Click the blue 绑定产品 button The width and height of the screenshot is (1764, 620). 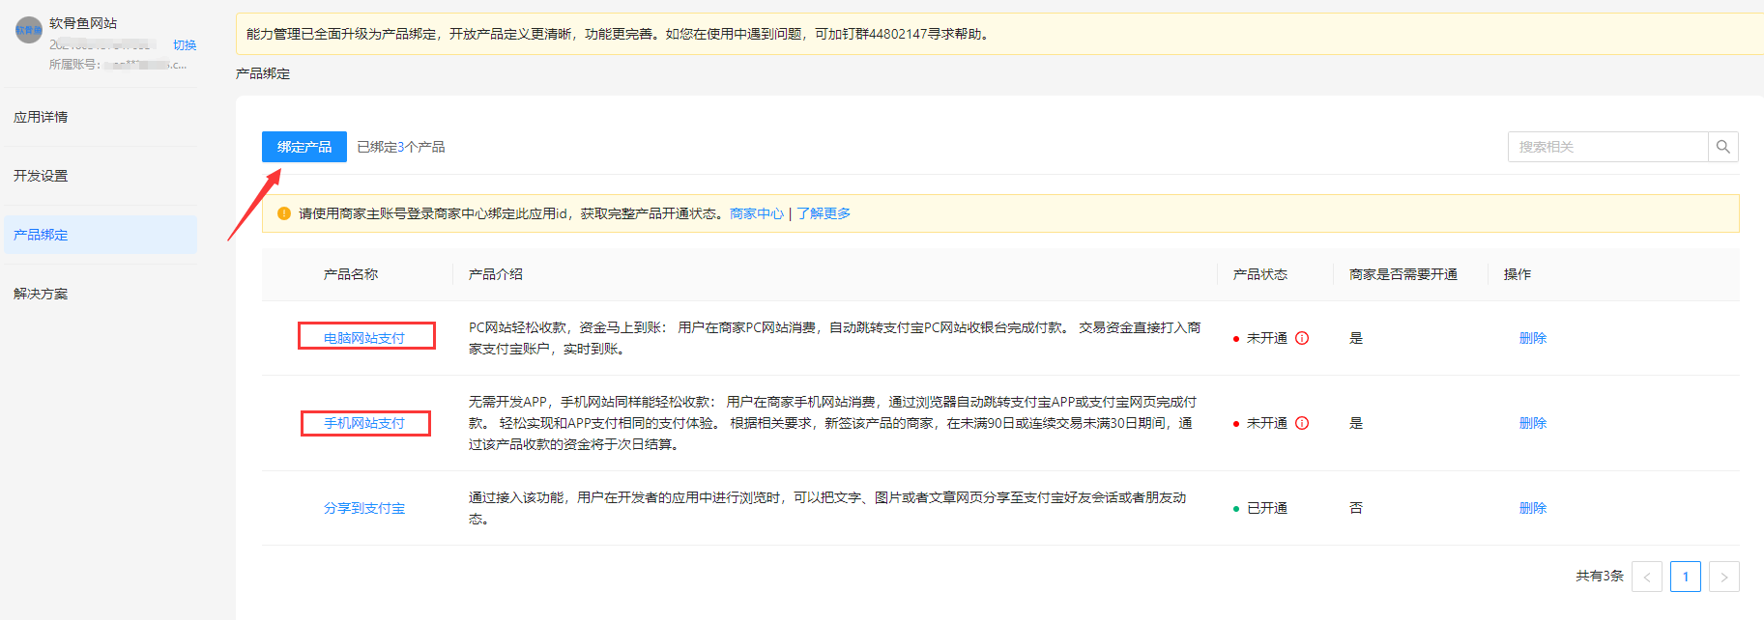pyautogui.click(x=304, y=147)
